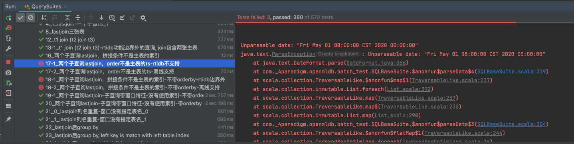Screen dimensions: 574x144
Task: Pin the Run tab
Action: pyautogui.click(x=8, y=119)
